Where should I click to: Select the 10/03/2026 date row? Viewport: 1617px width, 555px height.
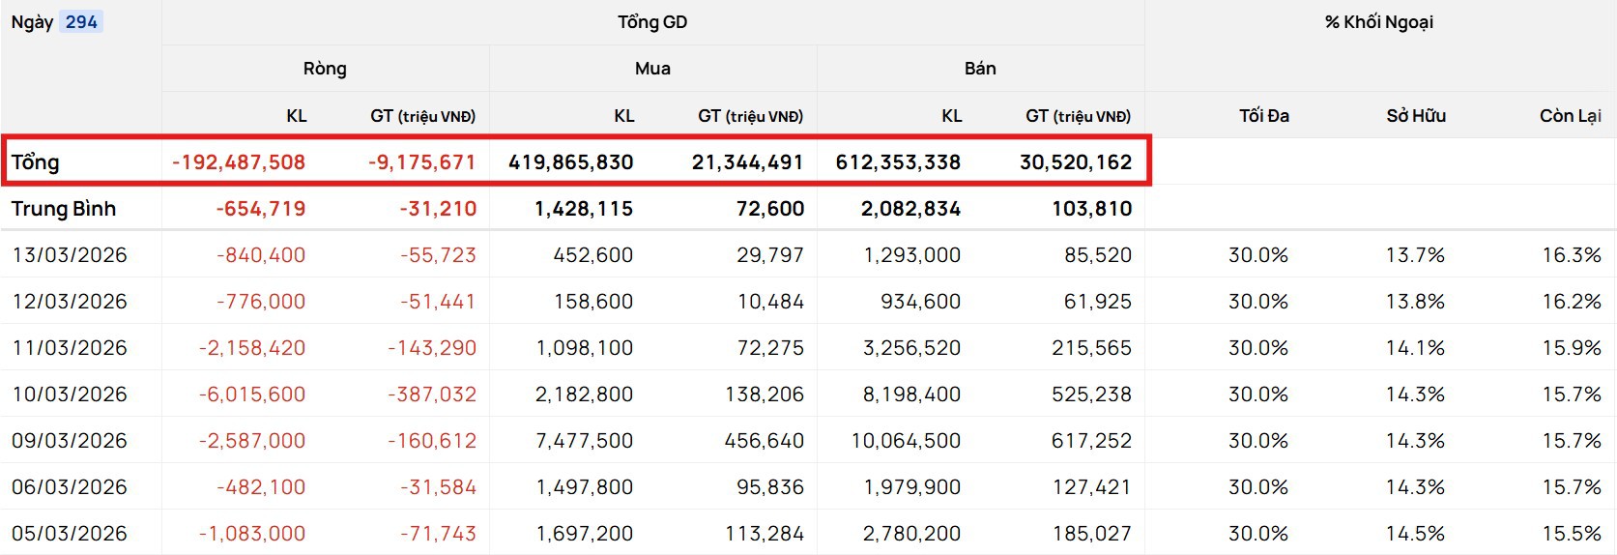pos(70,394)
